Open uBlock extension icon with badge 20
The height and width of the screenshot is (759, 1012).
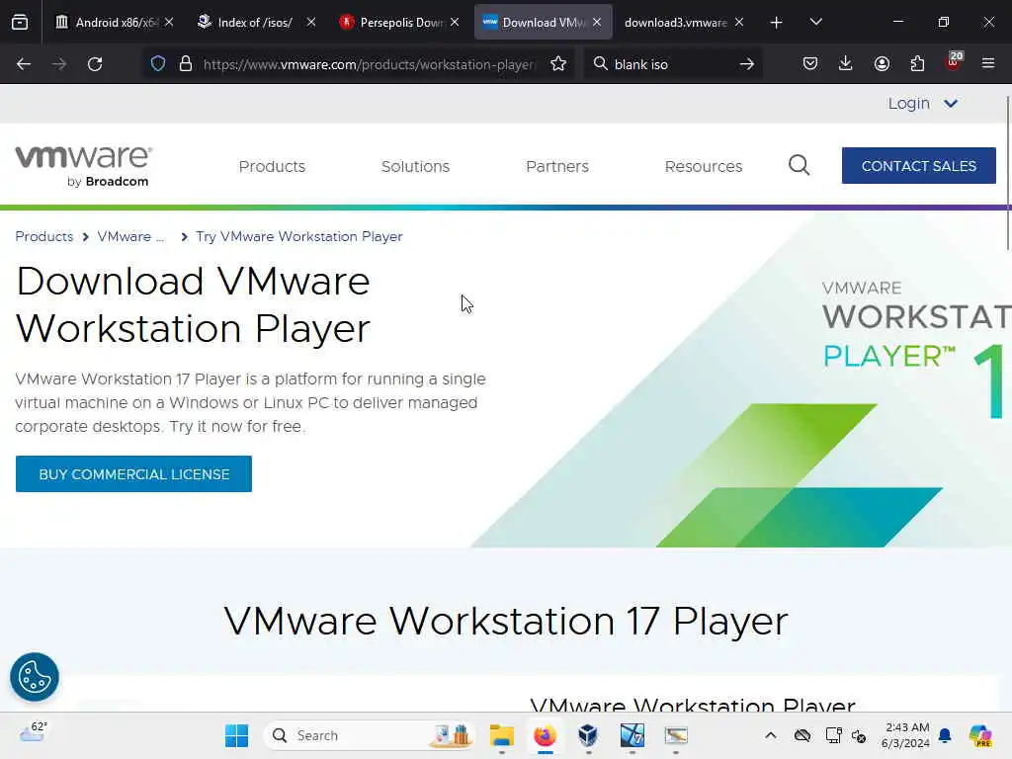tap(954, 62)
